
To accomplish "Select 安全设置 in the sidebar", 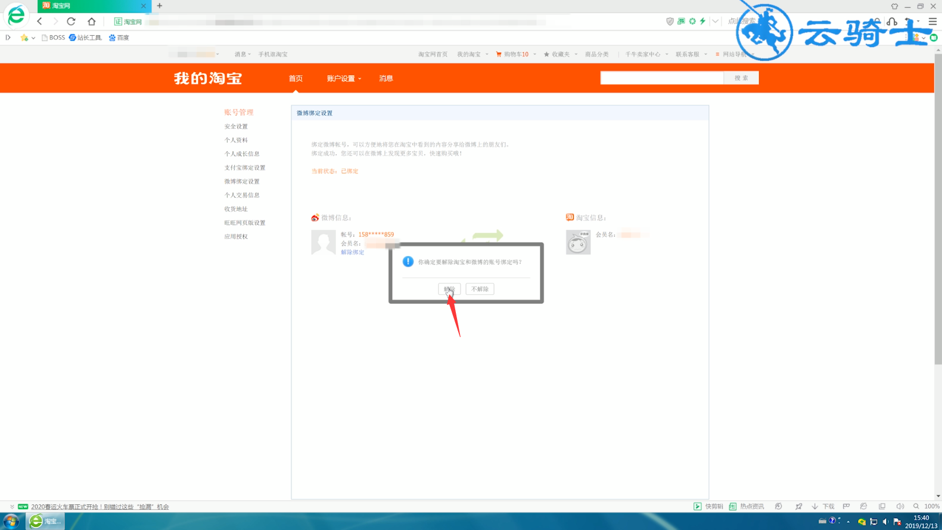I will click(236, 127).
